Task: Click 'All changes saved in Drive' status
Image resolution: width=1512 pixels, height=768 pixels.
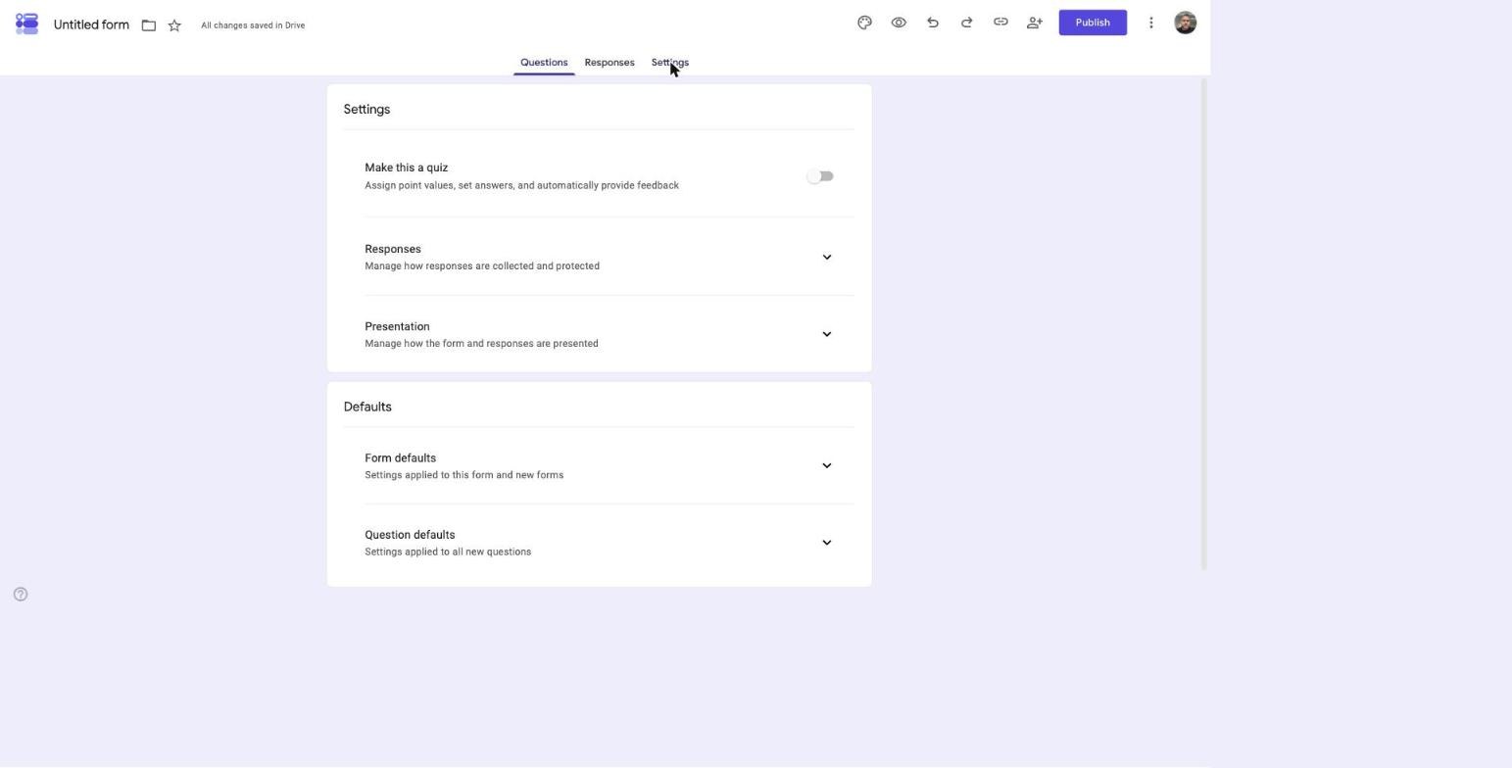Action: pyautogui.click(x=253, y=25)
